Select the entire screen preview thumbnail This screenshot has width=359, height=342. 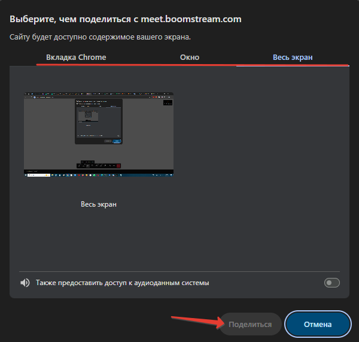click(x=99, y=134)
